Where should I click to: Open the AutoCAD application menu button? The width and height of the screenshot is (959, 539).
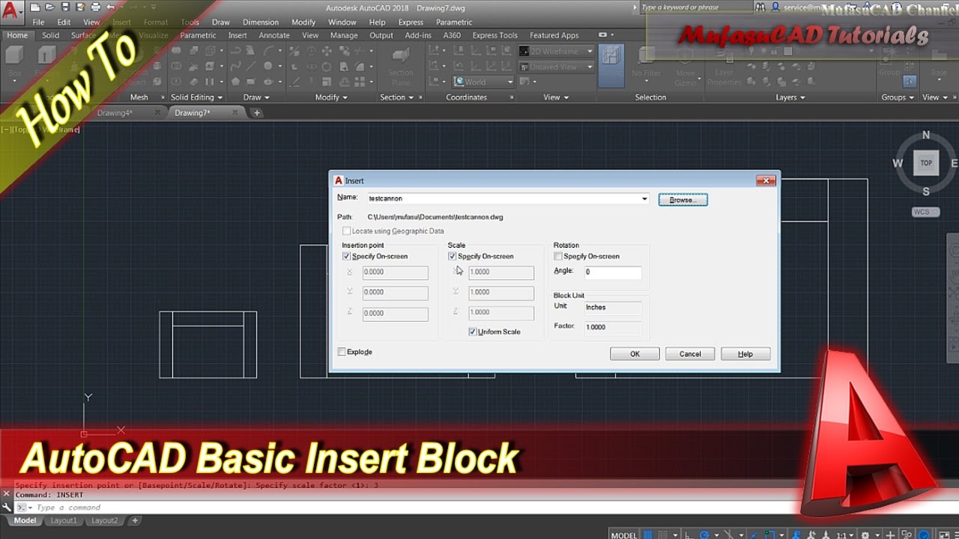[x=13, y=13]
